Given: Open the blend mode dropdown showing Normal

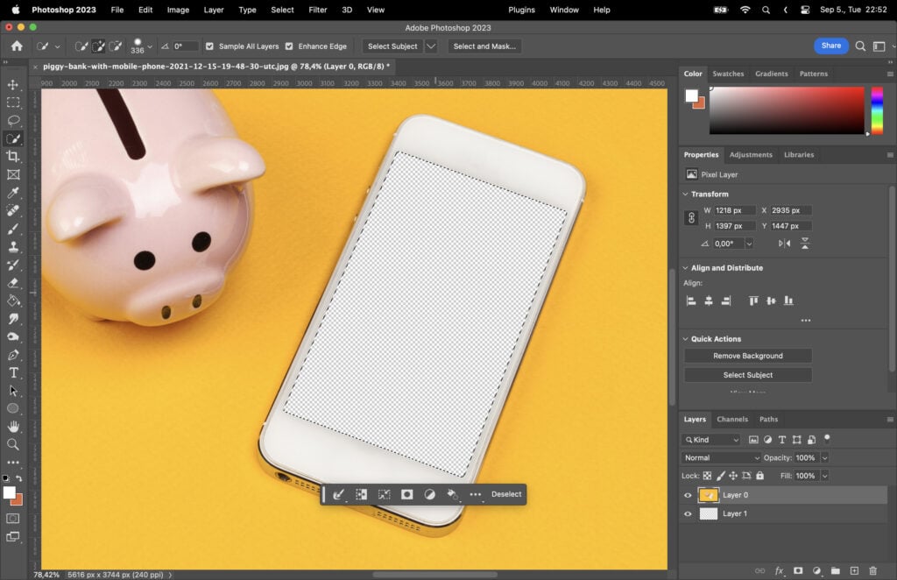Looking at the screenshot, I should click(x=720, y=457).
